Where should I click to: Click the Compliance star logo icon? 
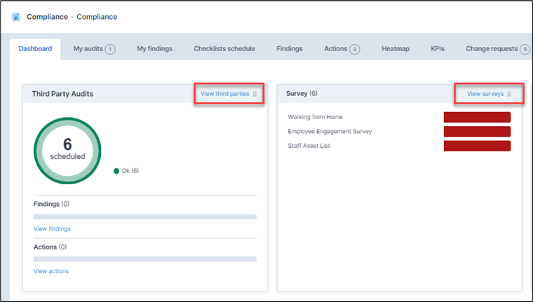(16, 17)
